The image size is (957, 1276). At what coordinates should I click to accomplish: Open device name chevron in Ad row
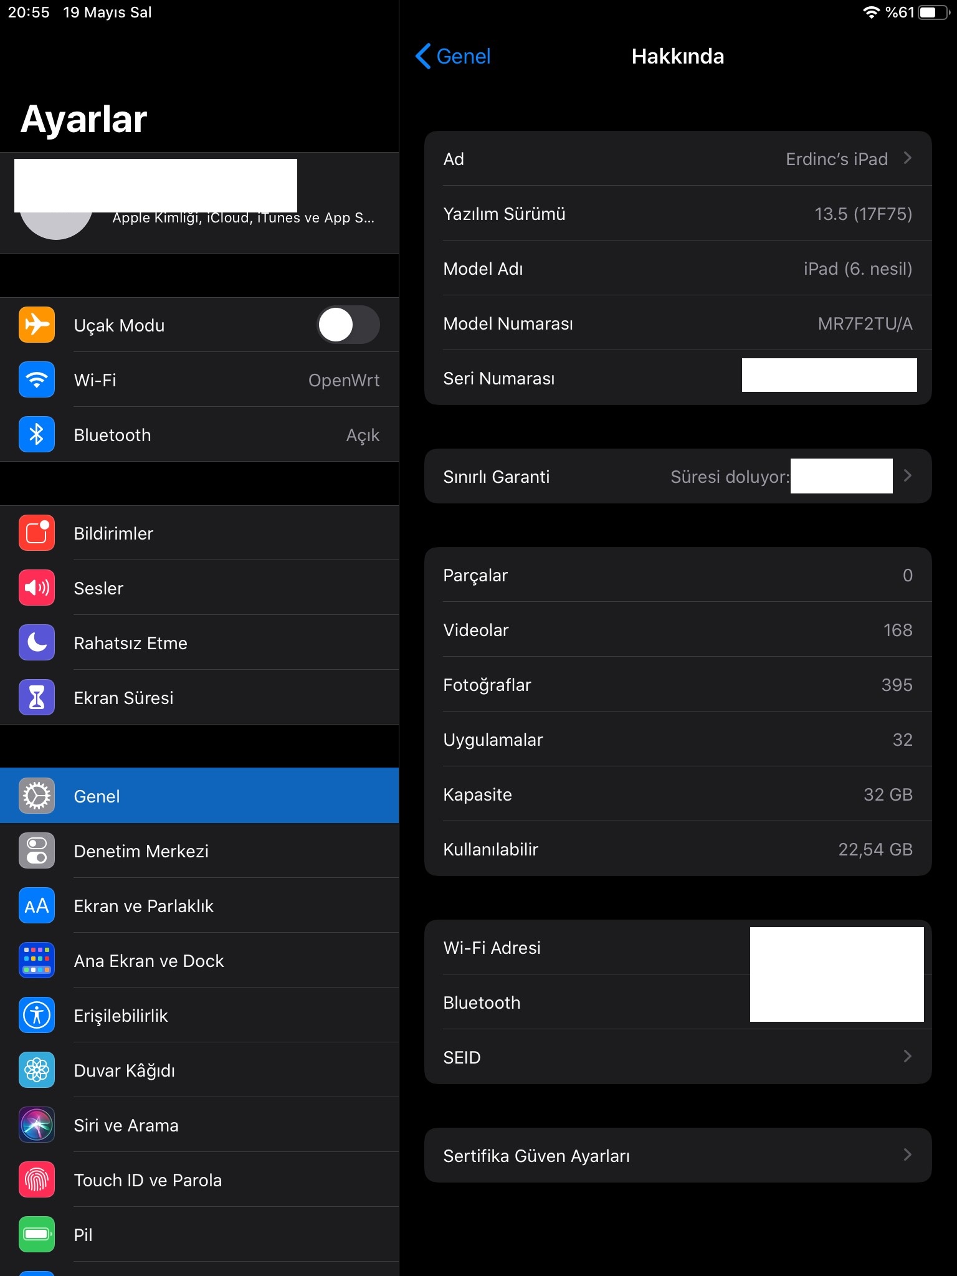tap(908, 158)
